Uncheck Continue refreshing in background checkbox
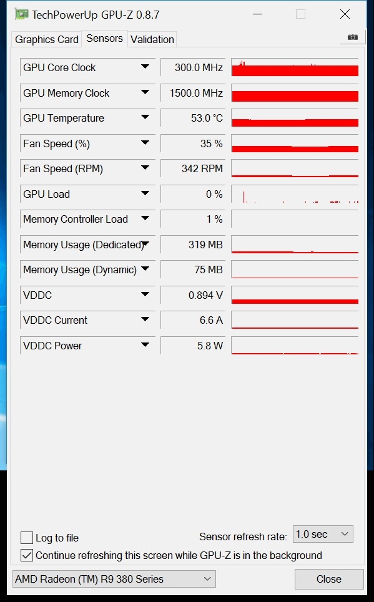Viewport: 374px width, 602px height. [26, 555]
